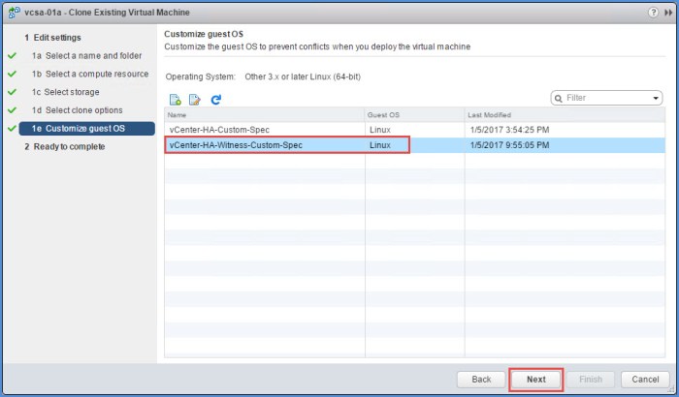This screenshot has width=679, height=397.
Task: Sort by the Name column header
Action: (x=264, y=115)
